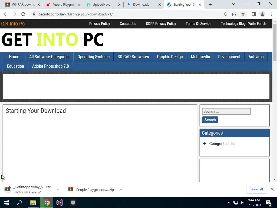Close the downloads shelf
This screenshot has height=208, width=277.
(x=272, y=189)
